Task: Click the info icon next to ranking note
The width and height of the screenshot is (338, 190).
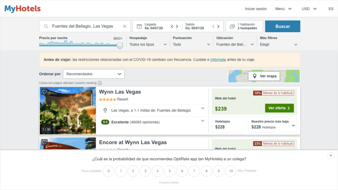Action: tap(100, 83)
